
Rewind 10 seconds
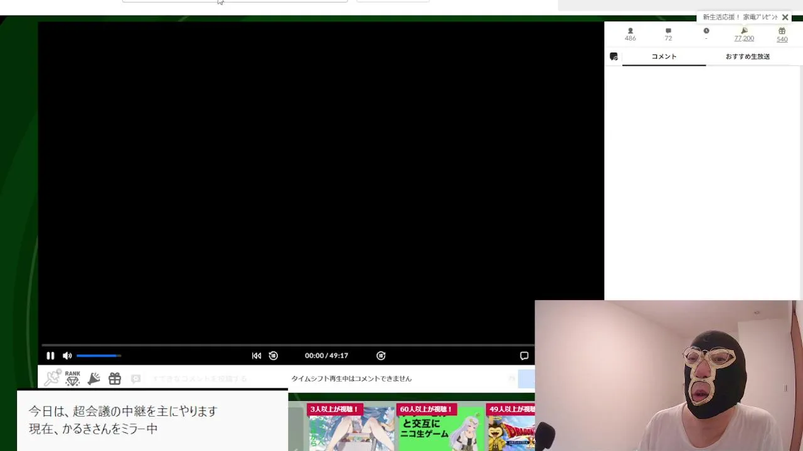pos(274,356)
